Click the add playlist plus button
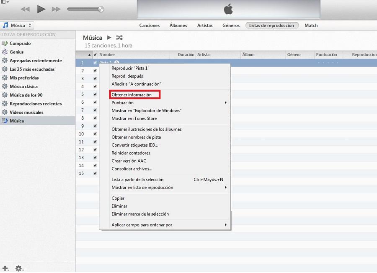Screen dimensions: 377x273 5,268
